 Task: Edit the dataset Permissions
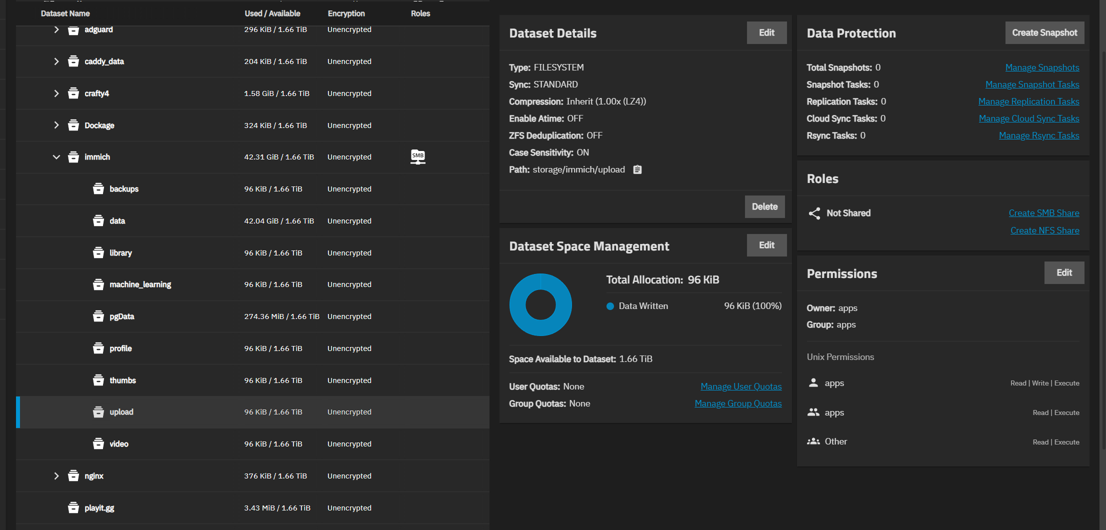pyautogui.click(x=1064, y=272)
